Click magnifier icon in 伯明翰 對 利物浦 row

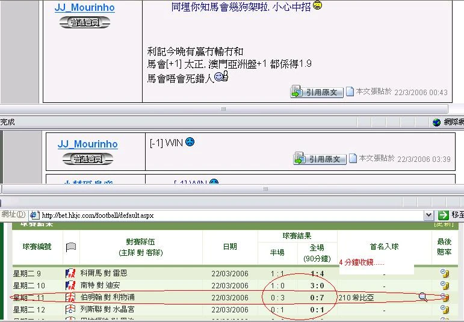423,297
